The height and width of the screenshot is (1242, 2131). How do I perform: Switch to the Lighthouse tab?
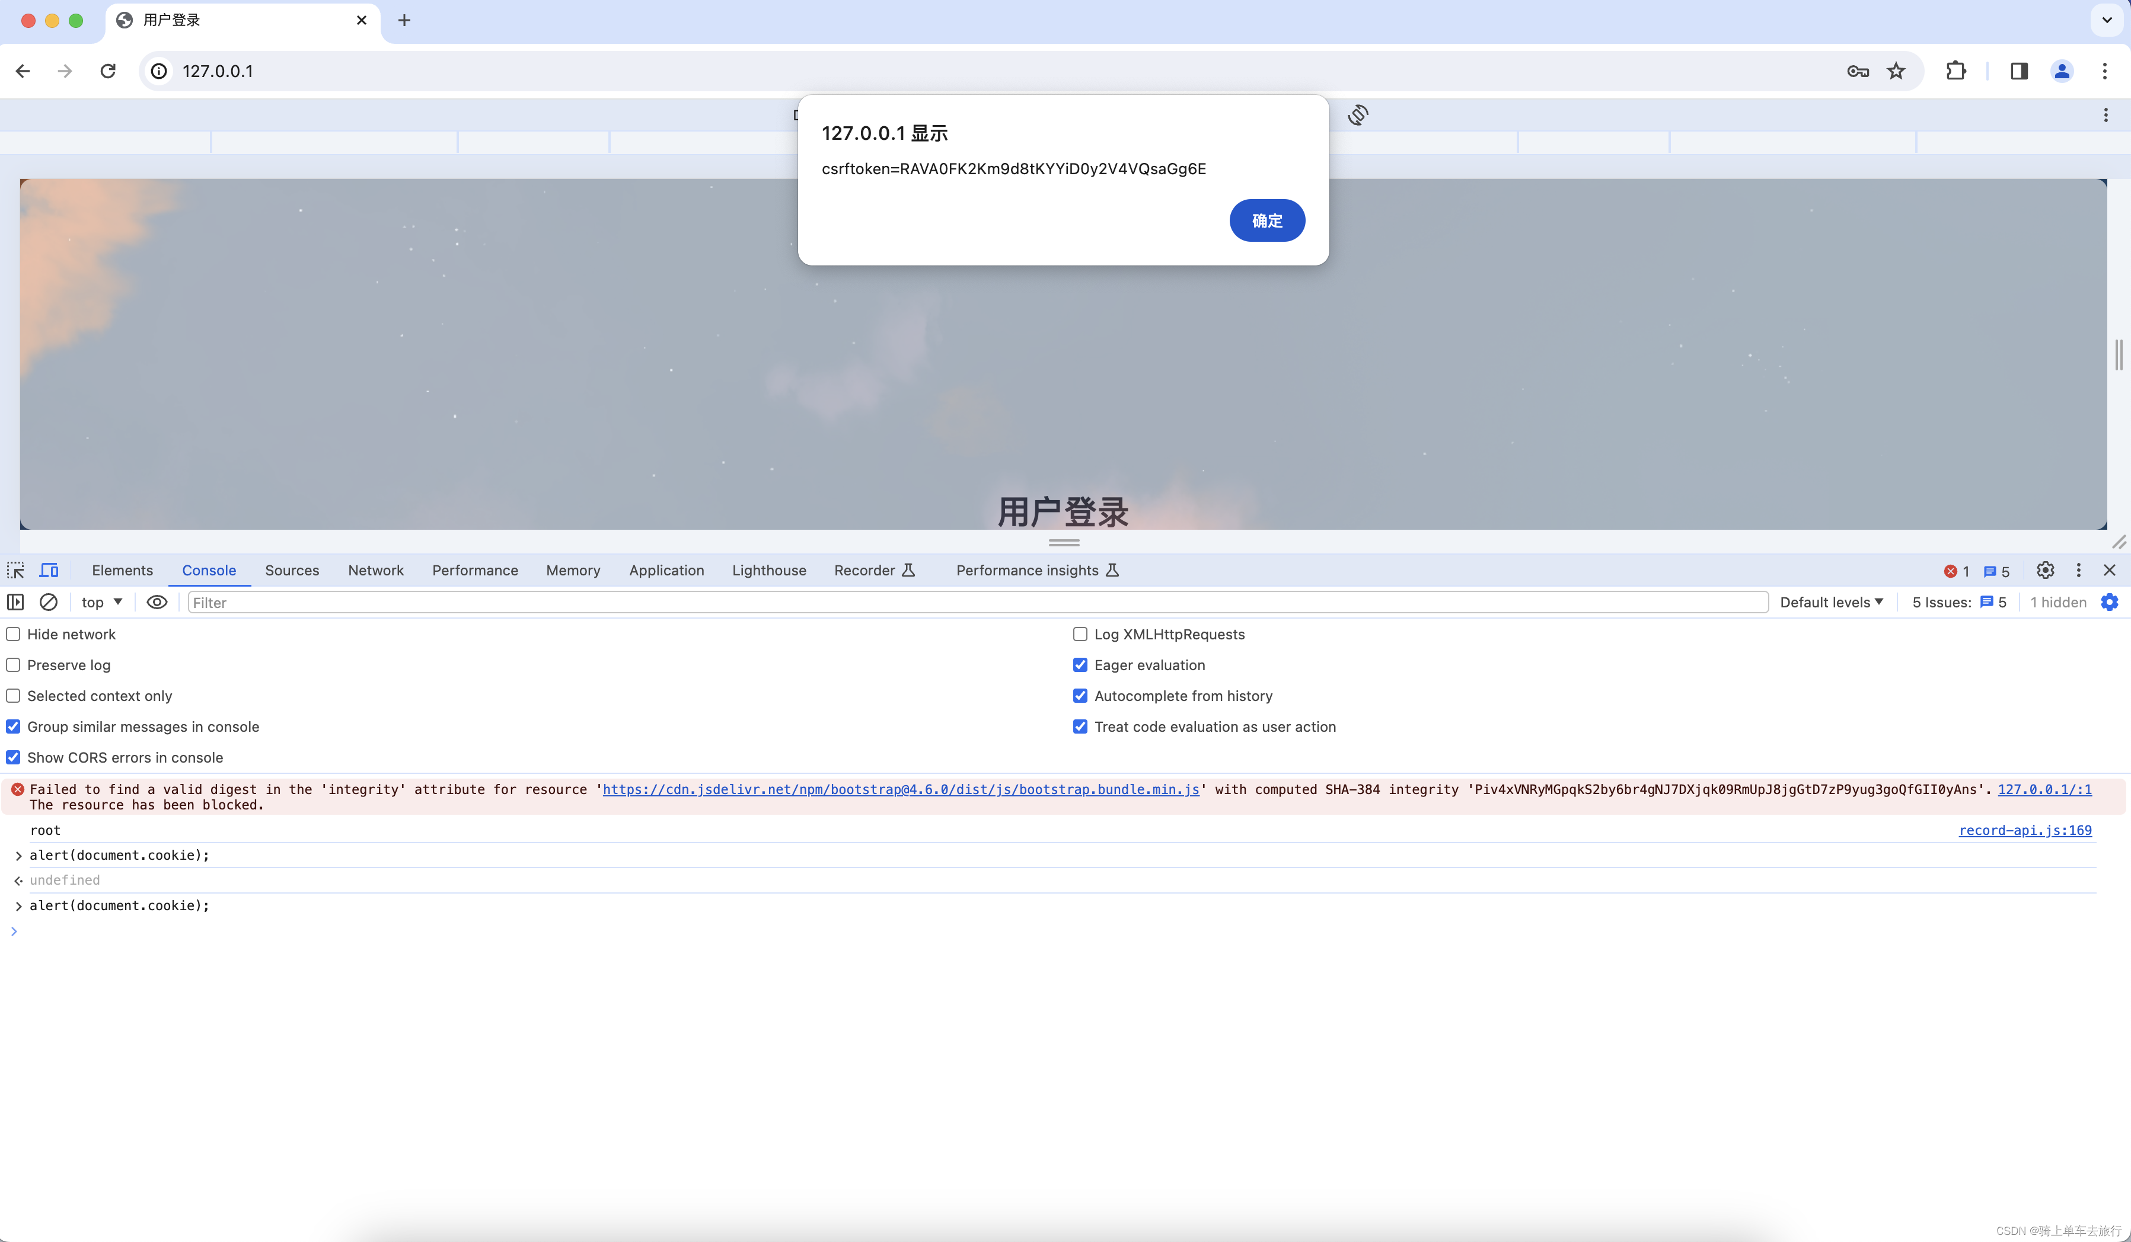point(768,570)
